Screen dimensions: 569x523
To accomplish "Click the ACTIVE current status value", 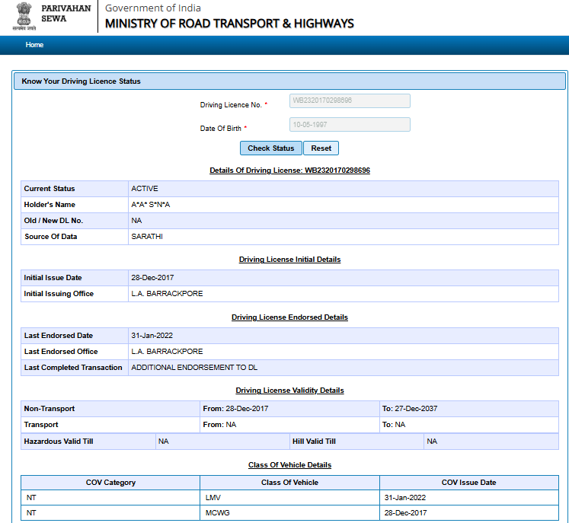I will 145,189.
